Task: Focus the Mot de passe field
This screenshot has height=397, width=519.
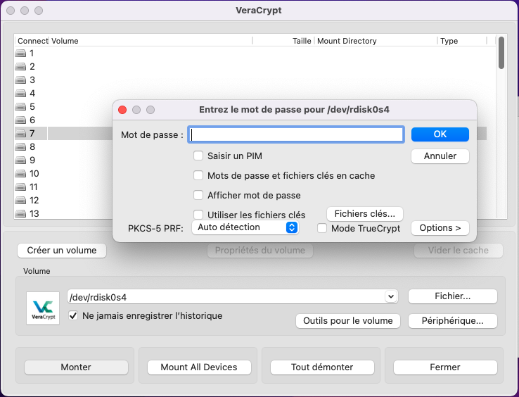Action: [x=296, y=134]
